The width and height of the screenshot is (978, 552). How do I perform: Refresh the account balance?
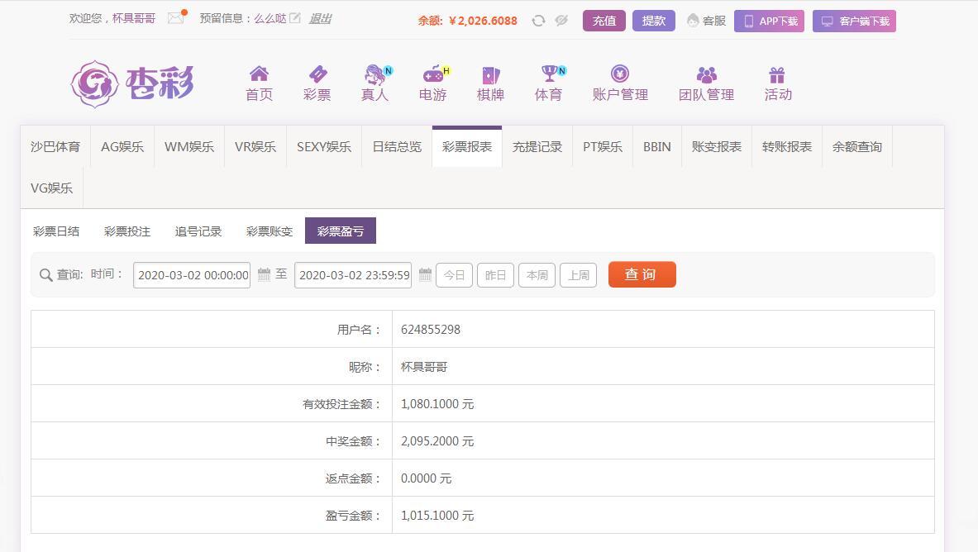(538, 21)
